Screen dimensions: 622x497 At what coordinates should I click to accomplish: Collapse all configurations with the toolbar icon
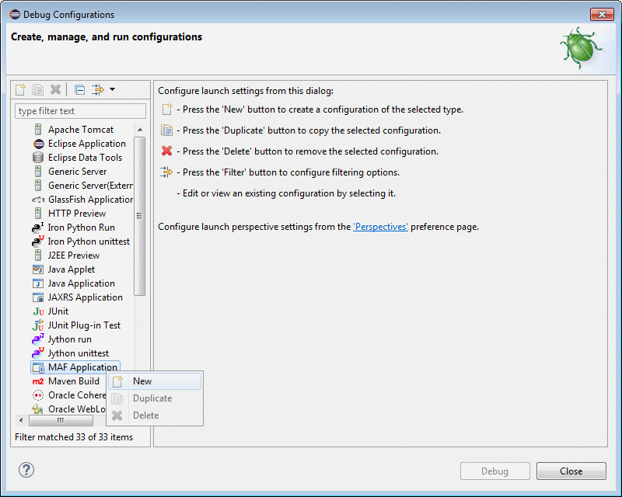(80, 89)
